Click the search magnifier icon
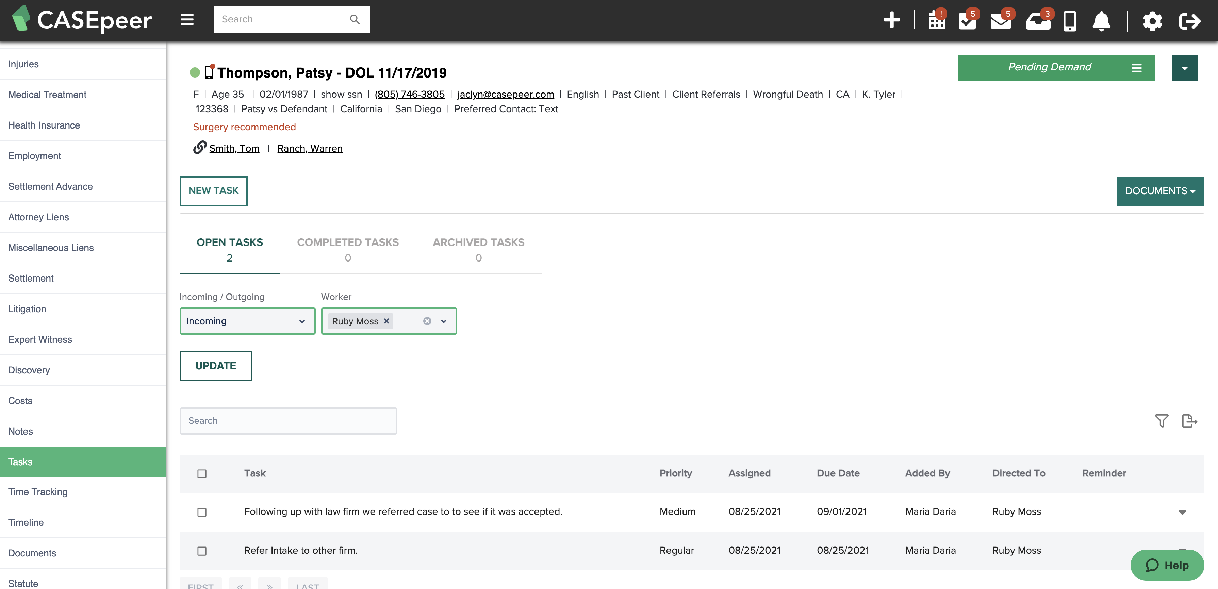Viewport: 1218px width, 589px height. pos(355,19)
